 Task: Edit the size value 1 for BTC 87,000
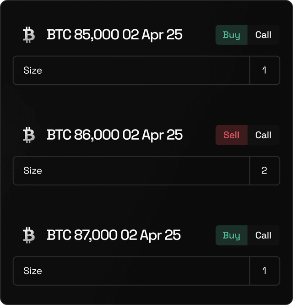pyautogui.click(x=264, y=271)
